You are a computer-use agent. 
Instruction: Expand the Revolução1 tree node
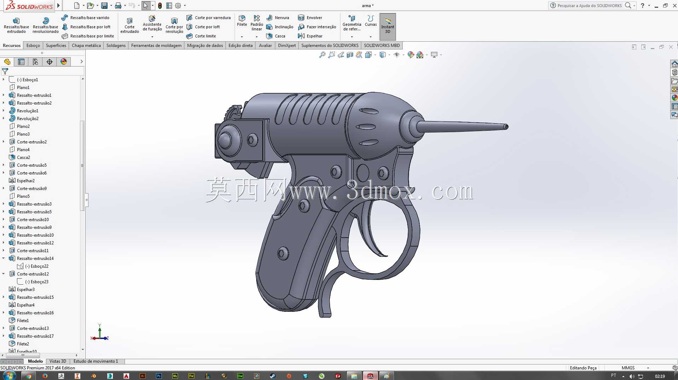click(x=4, y=111)
